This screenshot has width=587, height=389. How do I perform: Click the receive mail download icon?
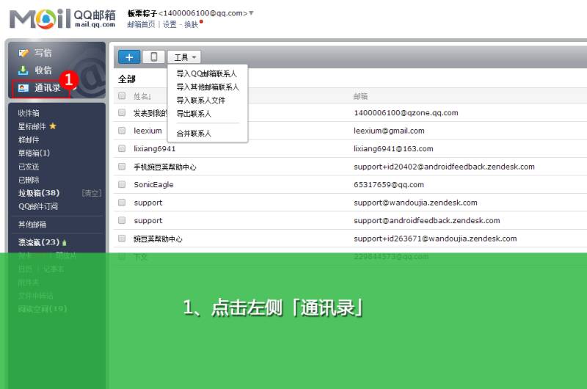23,70
